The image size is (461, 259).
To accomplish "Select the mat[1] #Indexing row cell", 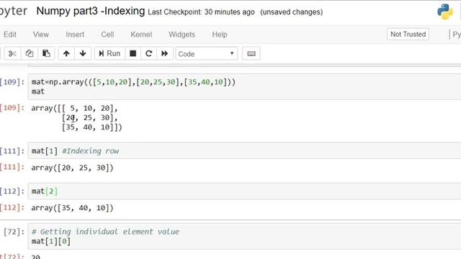I will tap(245, 151).
